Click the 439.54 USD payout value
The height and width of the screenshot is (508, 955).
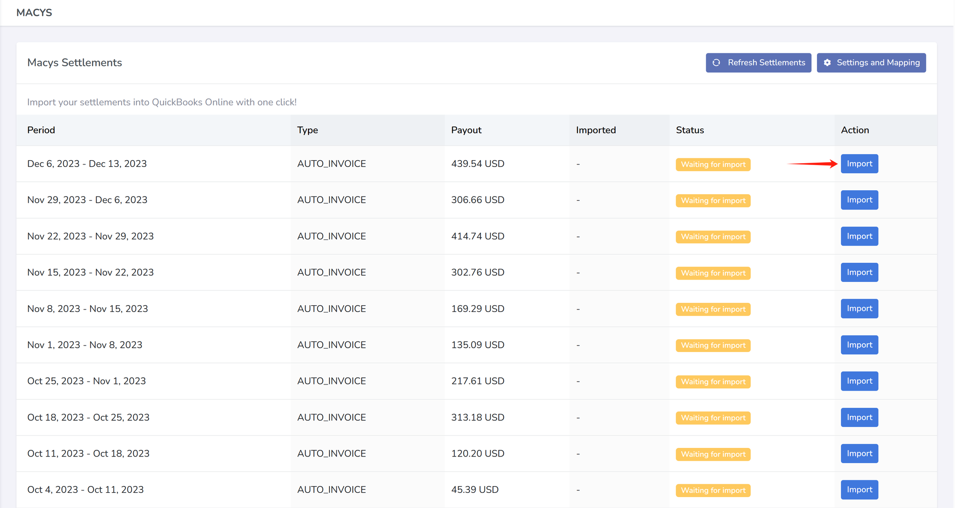[477, 164]
